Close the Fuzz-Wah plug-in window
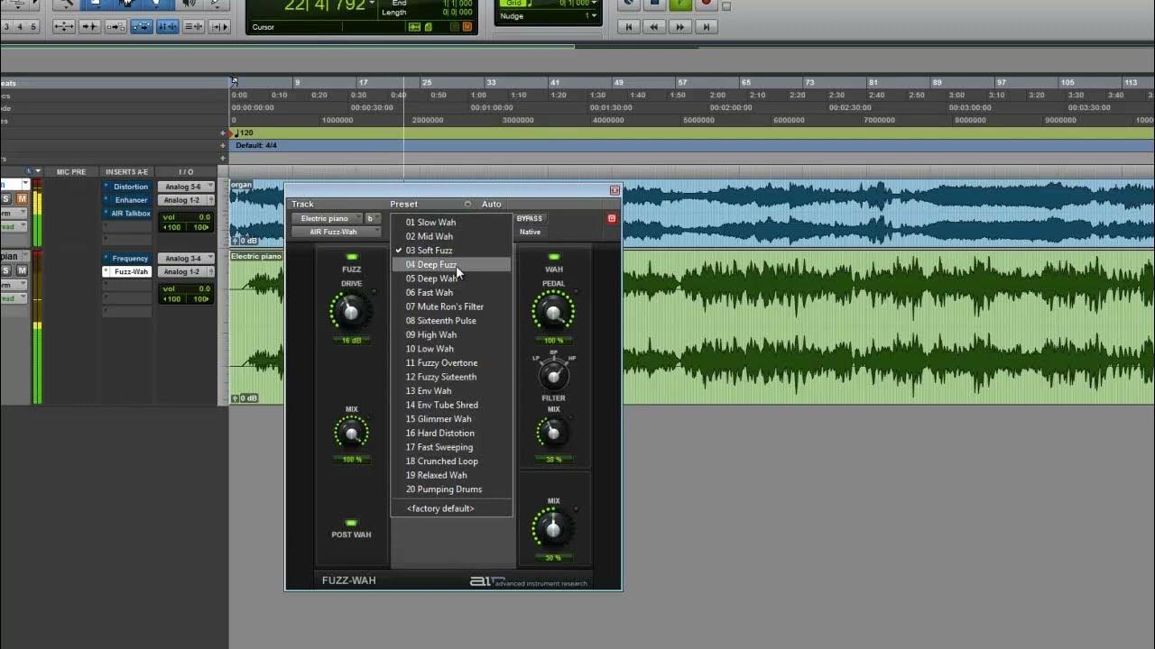 click(614, 190)
